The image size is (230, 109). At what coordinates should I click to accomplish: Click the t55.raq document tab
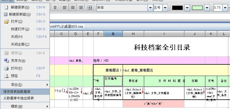pyautogui.click(x=67, y=27)
